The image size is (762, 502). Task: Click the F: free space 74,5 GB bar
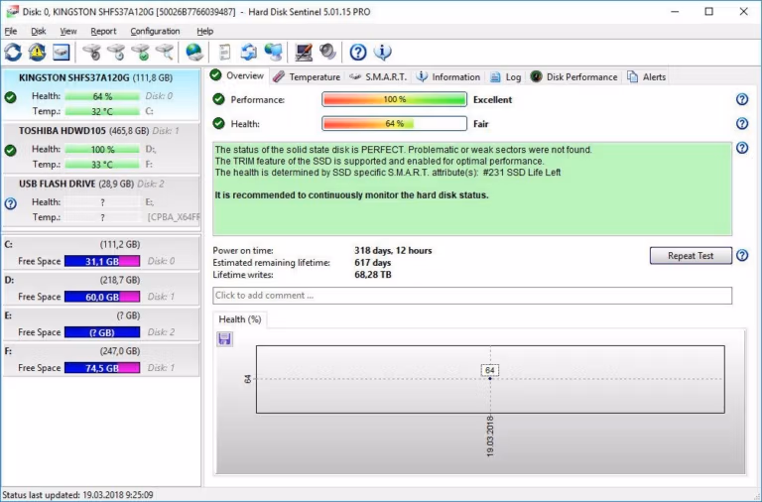coord(102,368)
